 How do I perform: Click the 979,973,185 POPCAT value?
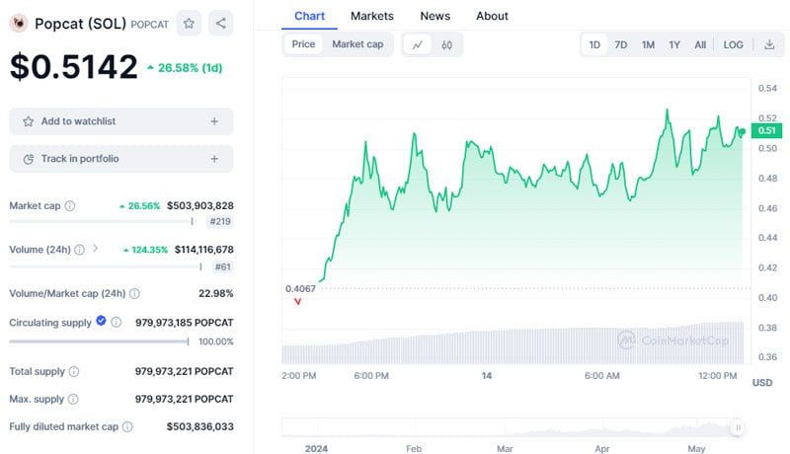point(185,323)
